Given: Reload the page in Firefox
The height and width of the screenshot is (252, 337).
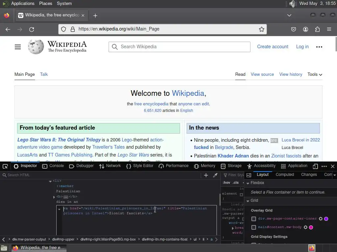Looking at the screenshot, I should 32,29.
